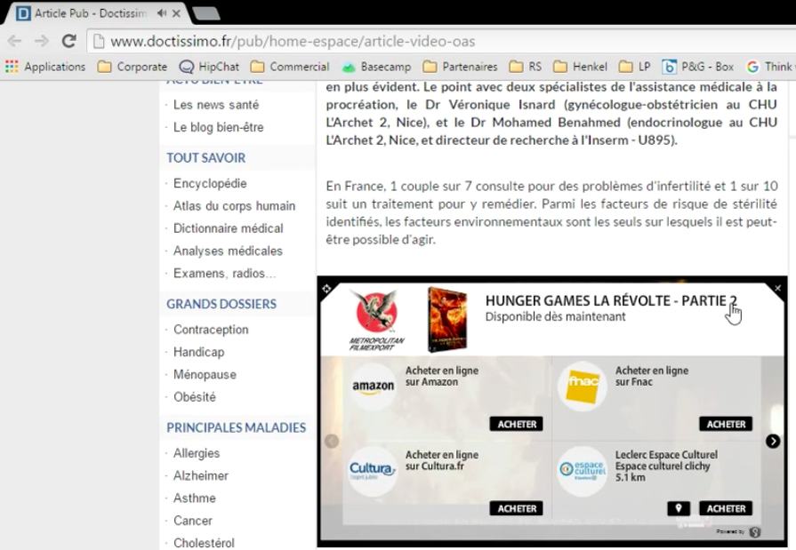This screenshot has width=796, height=550.
Task: Click the Hunger Games La Révolte title
Action: pos(611,301)
